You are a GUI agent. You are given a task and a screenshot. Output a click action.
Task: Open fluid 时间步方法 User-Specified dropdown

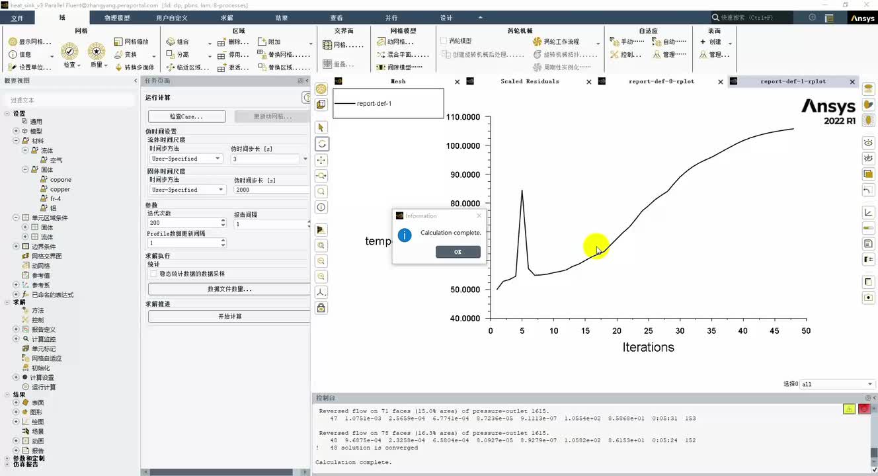pos(186,159)
